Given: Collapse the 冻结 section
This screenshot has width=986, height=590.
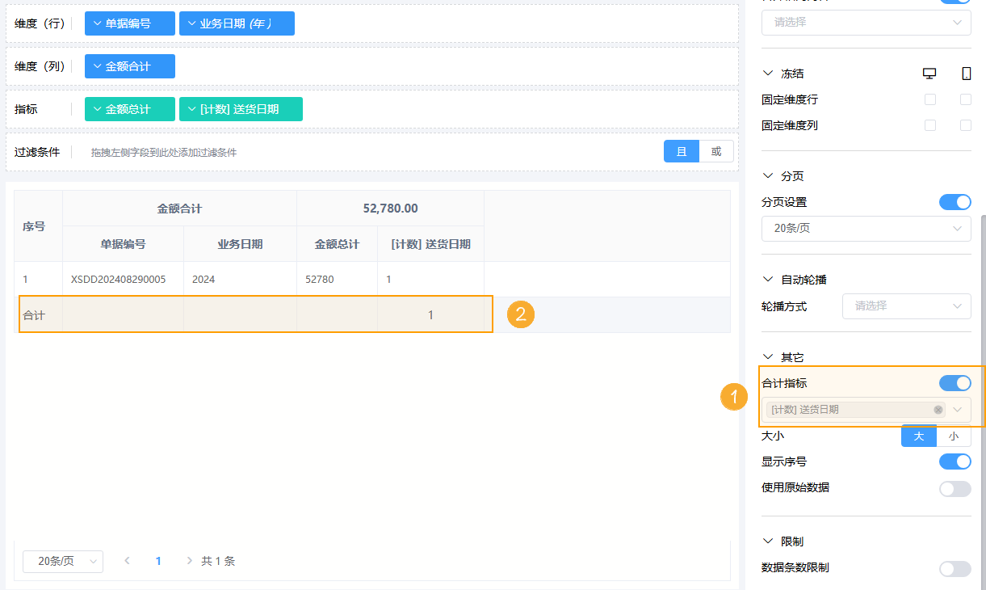Looking at the screenshot, I should pos(768,73).
